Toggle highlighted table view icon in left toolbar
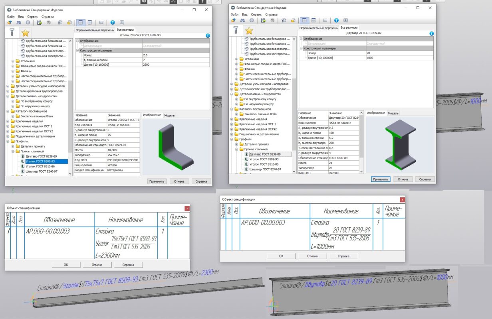Image resolution: width=492 pixels, height=319 pixels. [x=81, y=23]
